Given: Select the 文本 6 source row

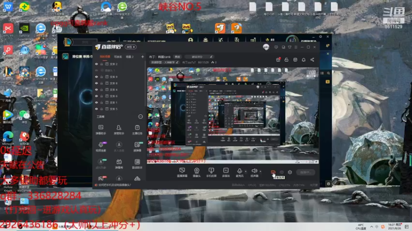Looking at the screenshot, I should coord(119,96).
